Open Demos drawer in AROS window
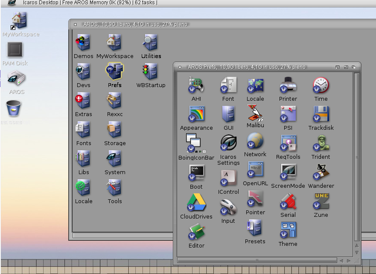 (83, 42)
